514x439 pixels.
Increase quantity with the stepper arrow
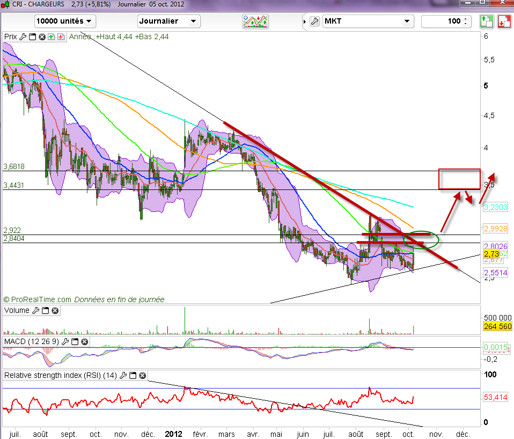click(x=466, y=19)
